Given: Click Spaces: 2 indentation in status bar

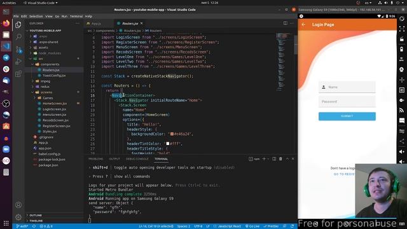Looking at the screenshot, I should click(x=184, y=226).
